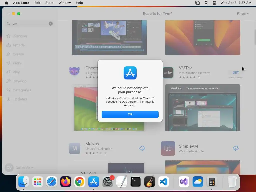Dismiss the purchase error with OK
This screenshot has height=192, width=256.
click(x=130, y=114)
